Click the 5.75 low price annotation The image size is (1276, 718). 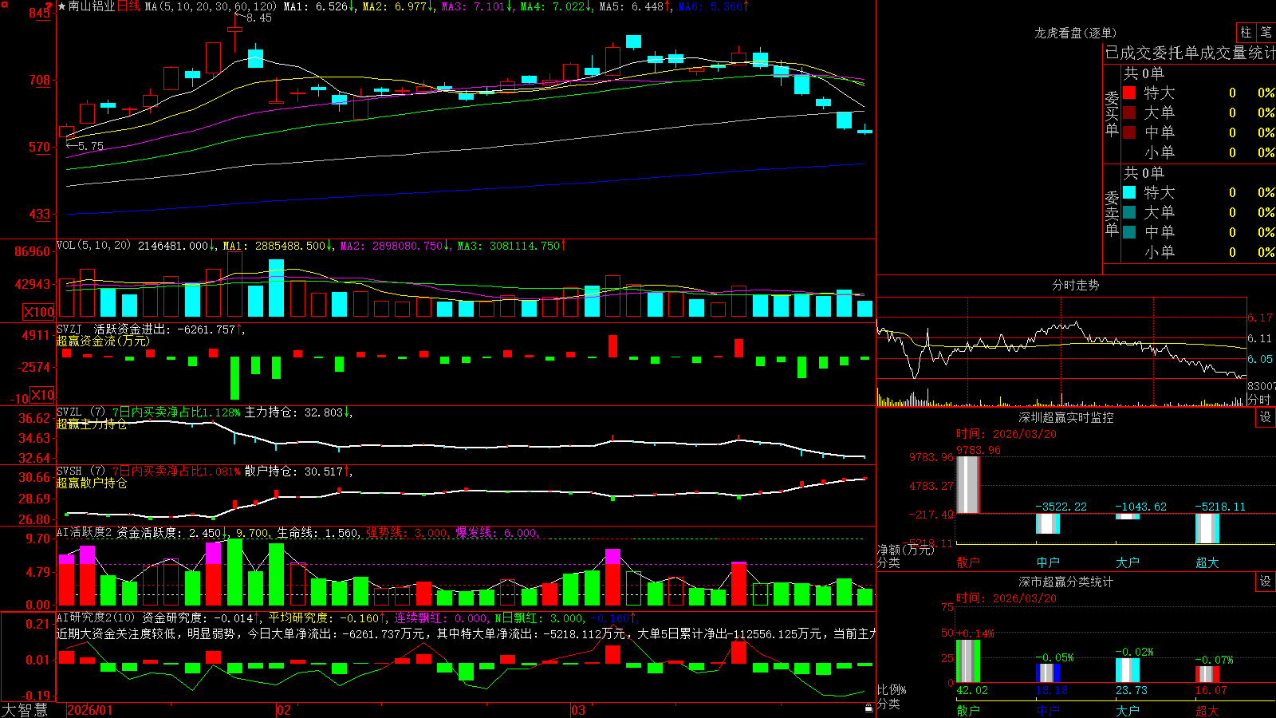tap(90, 146)
